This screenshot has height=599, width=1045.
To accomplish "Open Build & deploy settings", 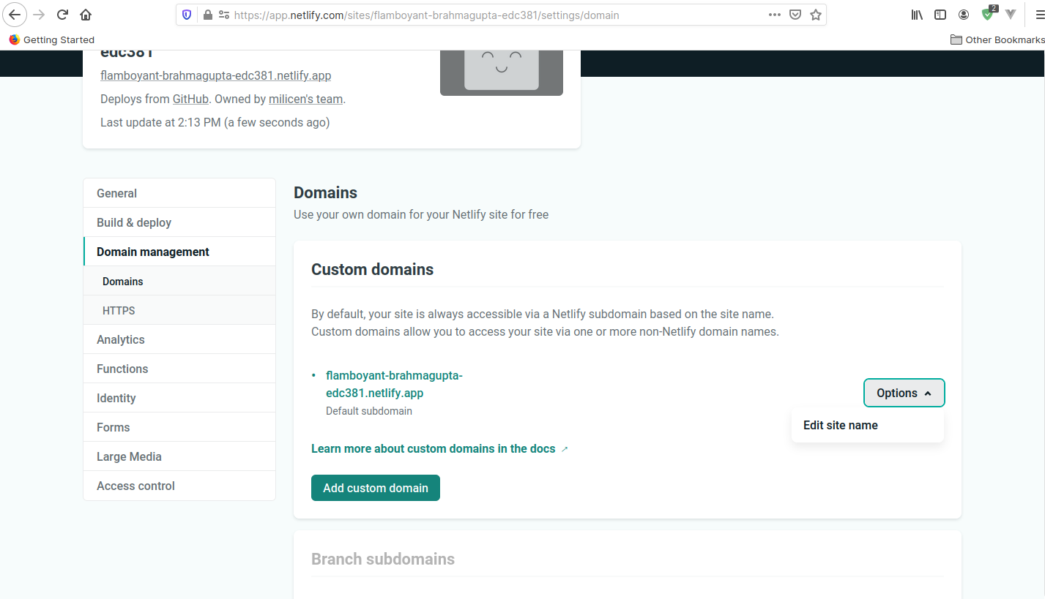I will (x=179, y=222).
